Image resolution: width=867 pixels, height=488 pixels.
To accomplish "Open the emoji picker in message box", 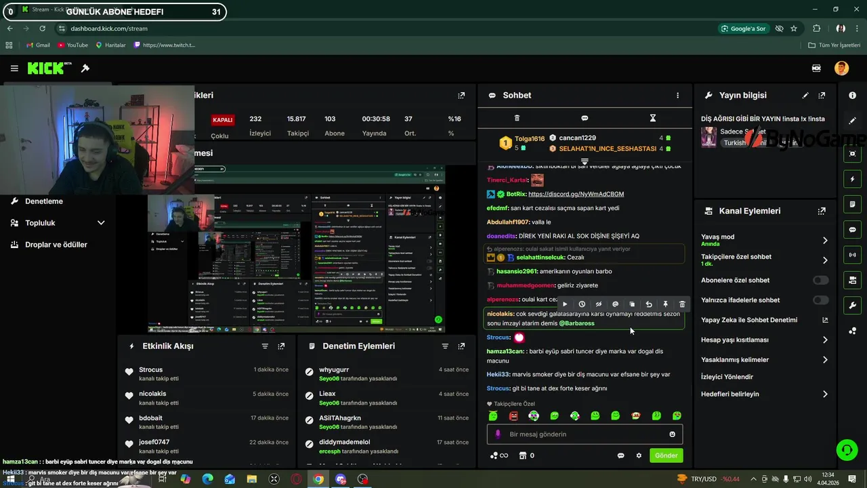I will (x=673, y=434).
